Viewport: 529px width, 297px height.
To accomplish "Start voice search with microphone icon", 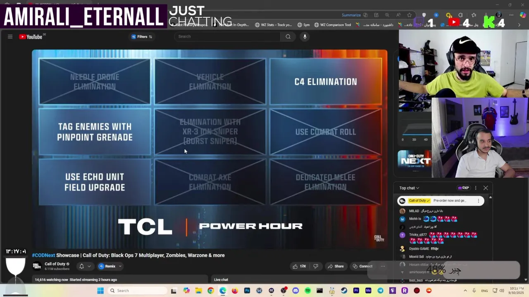I will 305,36.
